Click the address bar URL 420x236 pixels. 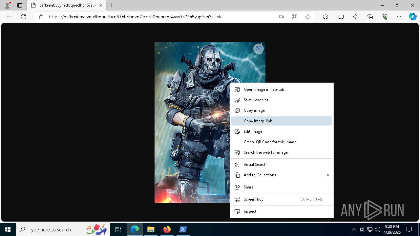click(x=135, y=17)
